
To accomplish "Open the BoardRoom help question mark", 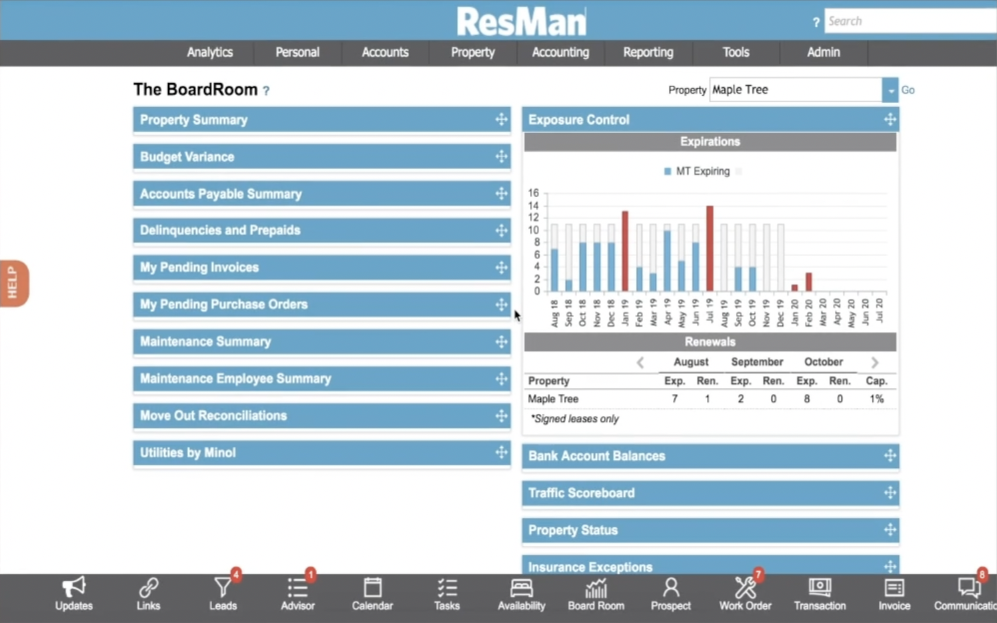I will [267, 91].
